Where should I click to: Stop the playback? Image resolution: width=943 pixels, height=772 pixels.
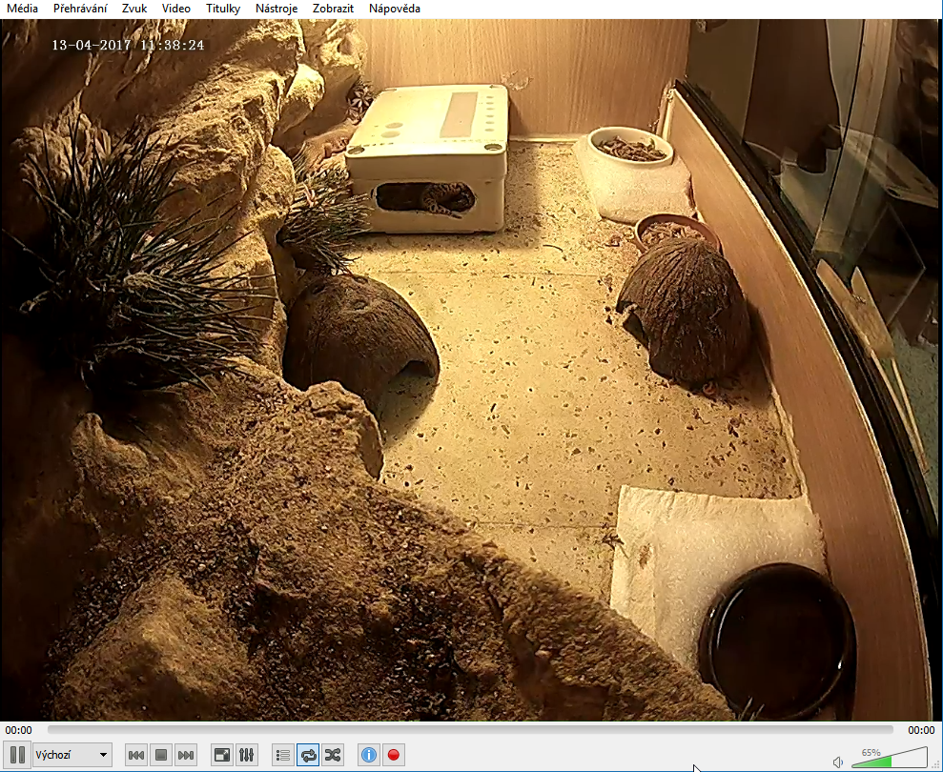point(160,755)
